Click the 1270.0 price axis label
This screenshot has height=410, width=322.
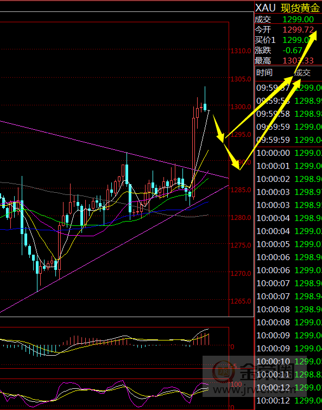[x=241, y=273]
